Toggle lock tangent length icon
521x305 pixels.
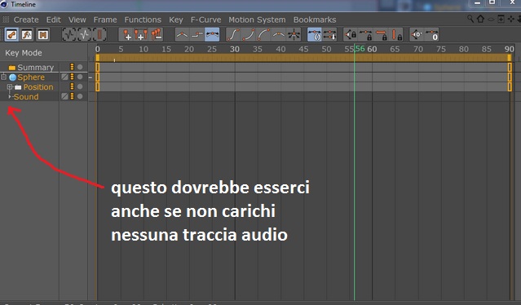click(x=366, y=34)
